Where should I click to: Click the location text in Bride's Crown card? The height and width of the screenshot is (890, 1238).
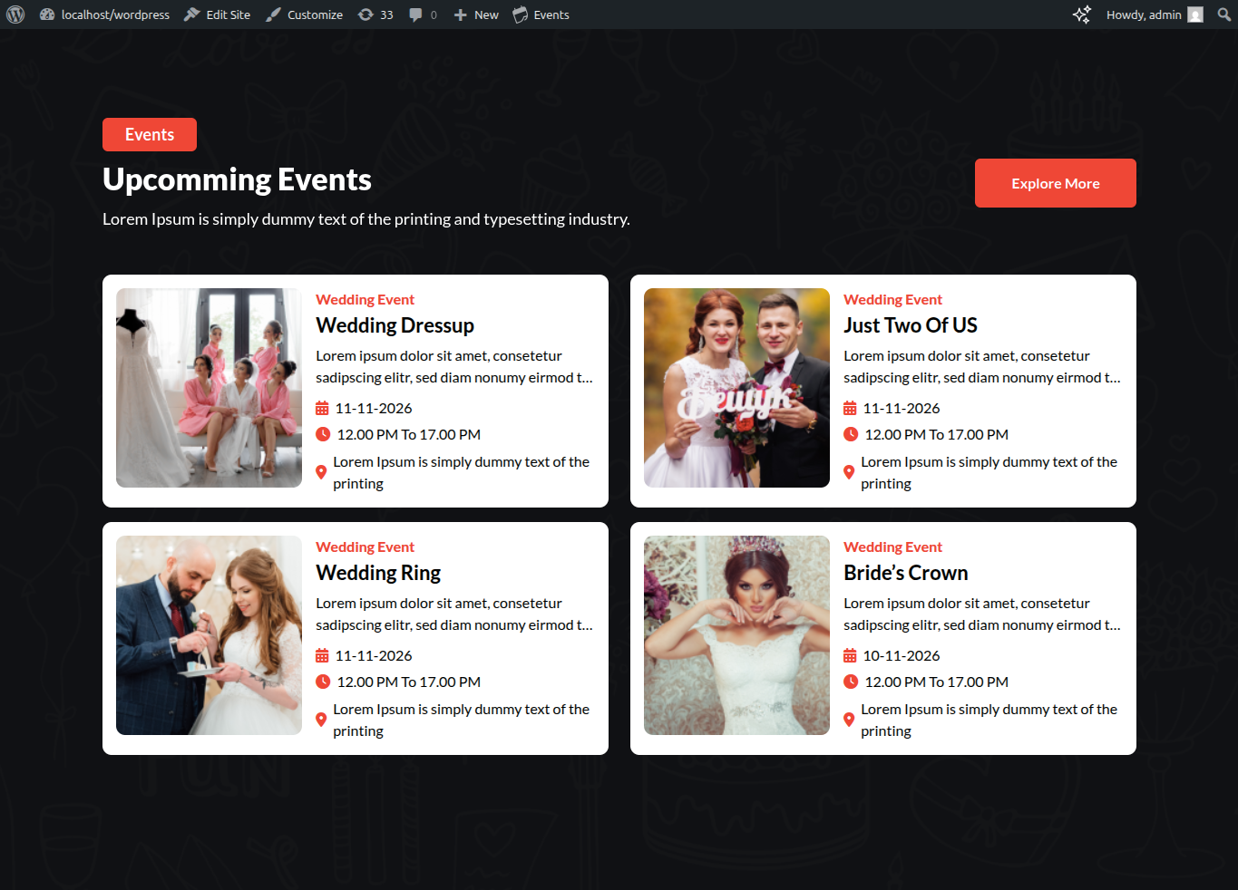989,721
